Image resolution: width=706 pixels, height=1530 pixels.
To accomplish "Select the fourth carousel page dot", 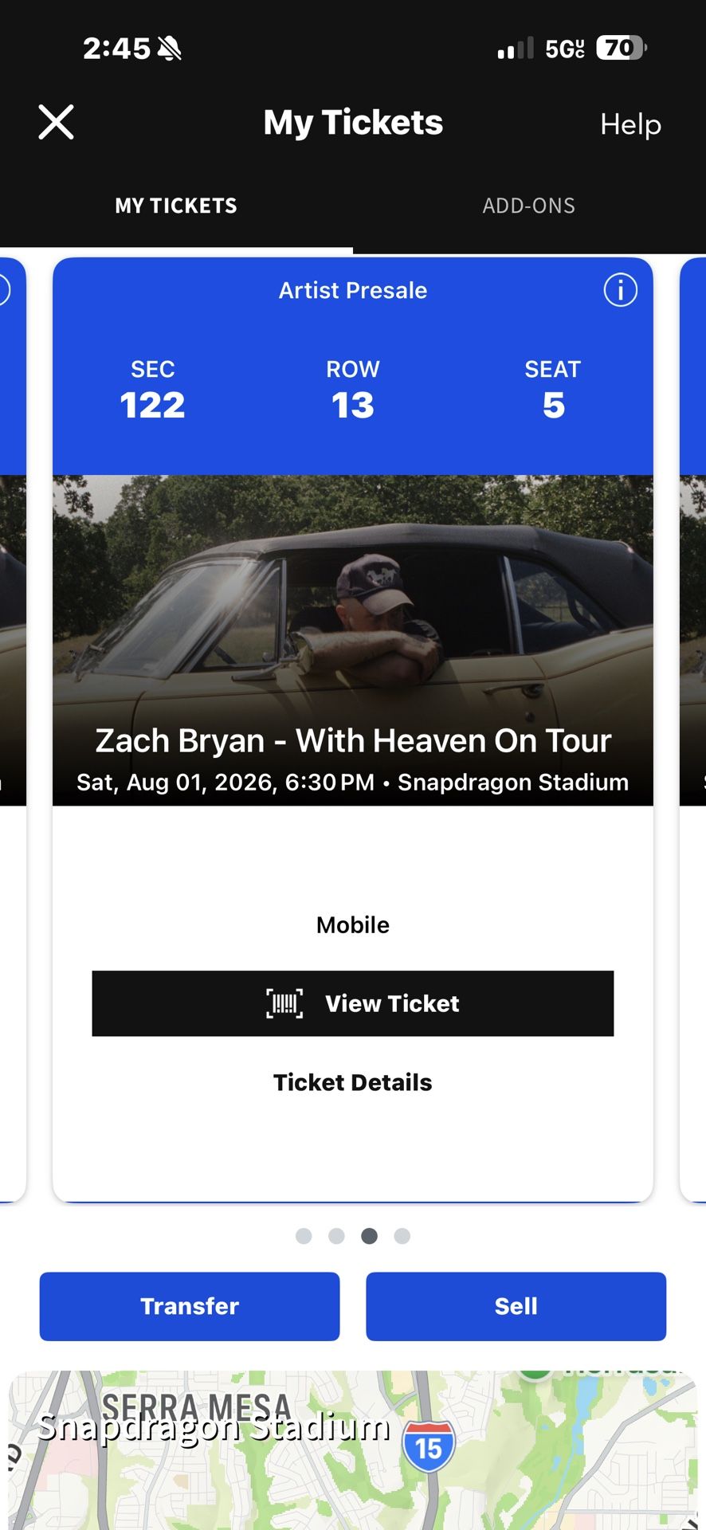I will coord(403,1236).
